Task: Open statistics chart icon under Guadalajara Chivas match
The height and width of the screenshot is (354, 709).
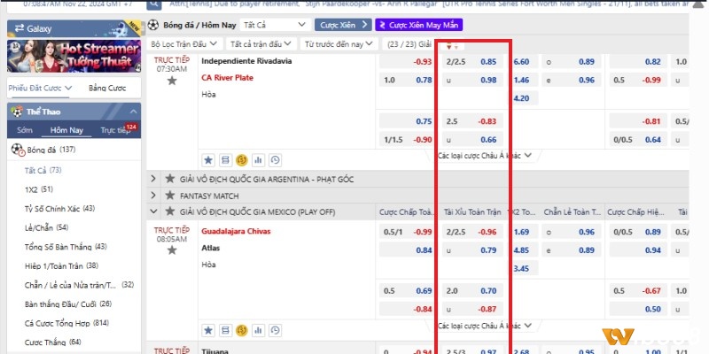Action: 258,330
